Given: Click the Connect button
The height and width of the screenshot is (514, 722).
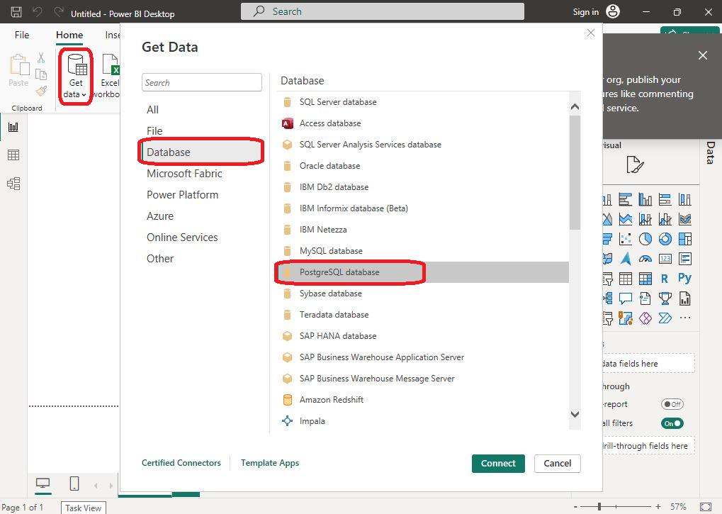Looking at the screenshot, I should pos(498,464).
